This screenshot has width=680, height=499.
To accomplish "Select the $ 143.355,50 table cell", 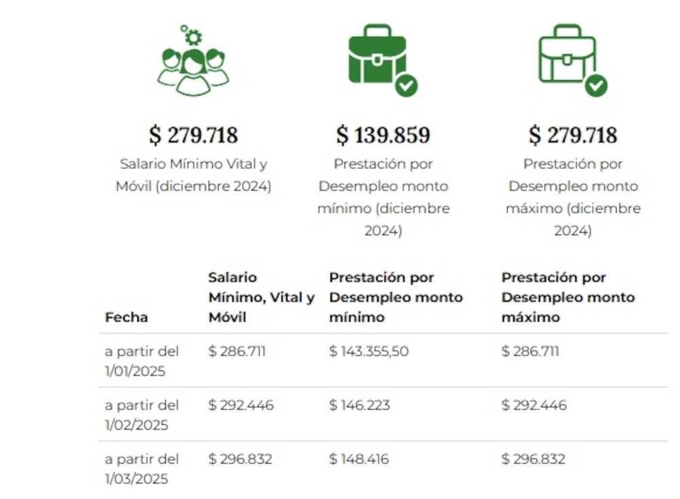I will [369, 351].
